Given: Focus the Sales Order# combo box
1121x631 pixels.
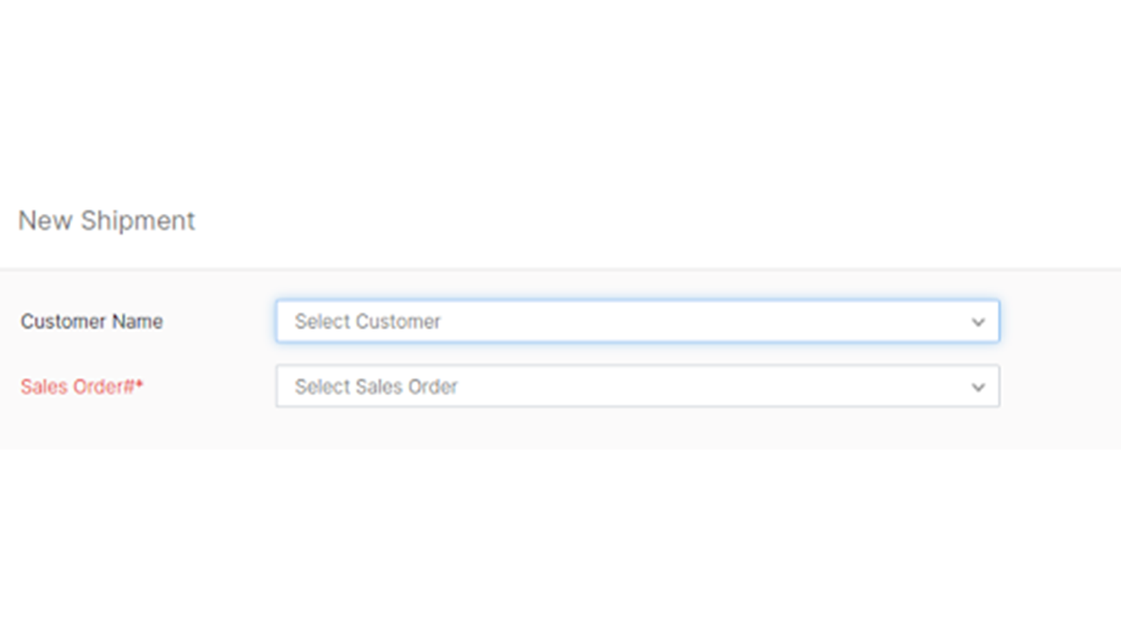Looking at the screenshot, I should coord(637,386).
